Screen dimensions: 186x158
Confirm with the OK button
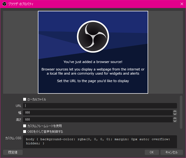click(x=152, y=152)
